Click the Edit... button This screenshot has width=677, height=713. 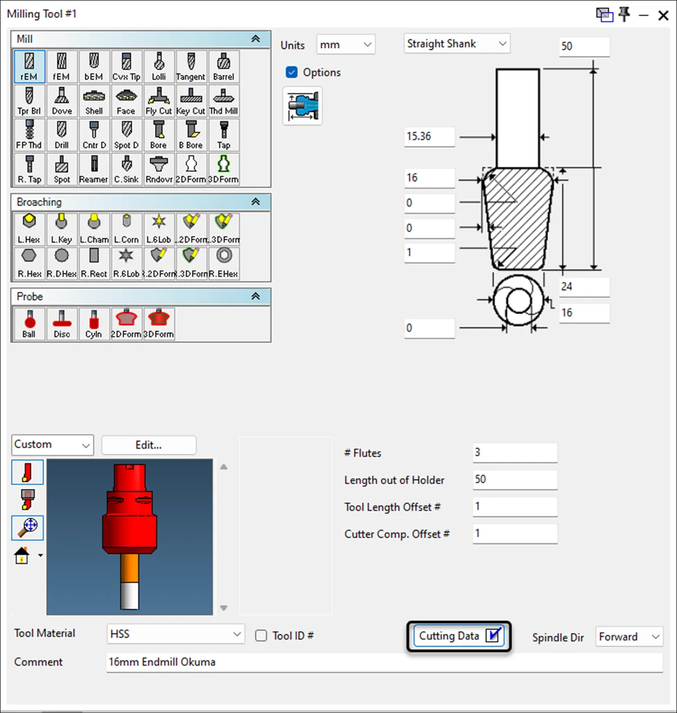(148, 445)
